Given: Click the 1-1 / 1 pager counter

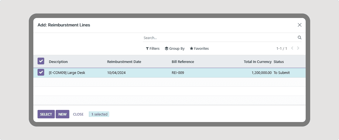Looking at the screenshot, I should point(281,49).
